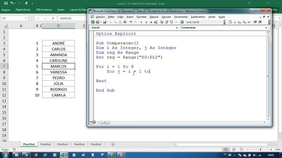Open the Insert UserForm dropdown arrow
The width and height of the screenshot is (282, 158).
click(101, 22)
